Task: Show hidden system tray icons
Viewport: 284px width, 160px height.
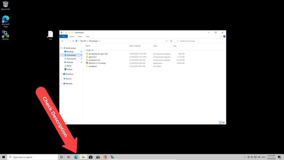Action: [x=245, y=157]
